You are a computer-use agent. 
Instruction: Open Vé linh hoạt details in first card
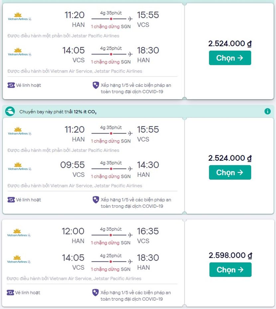point(28,85)
